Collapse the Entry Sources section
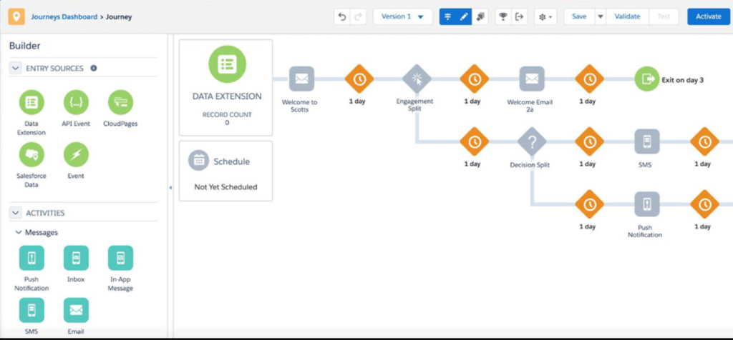Viewport: 733px width, 340px height. point(16,69)
